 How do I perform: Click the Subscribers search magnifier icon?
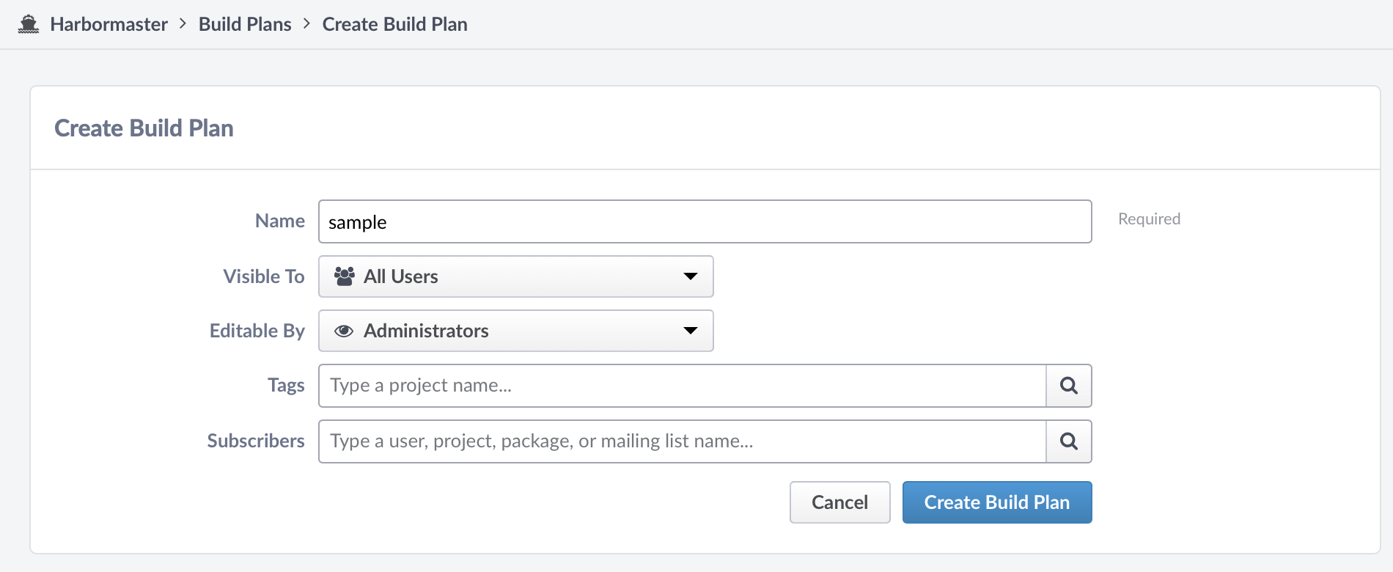[1068, 441]
